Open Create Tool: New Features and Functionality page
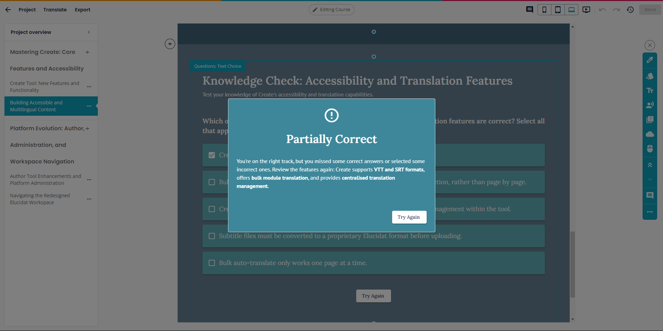Viewport: 663px width, 331px height. 45,87
